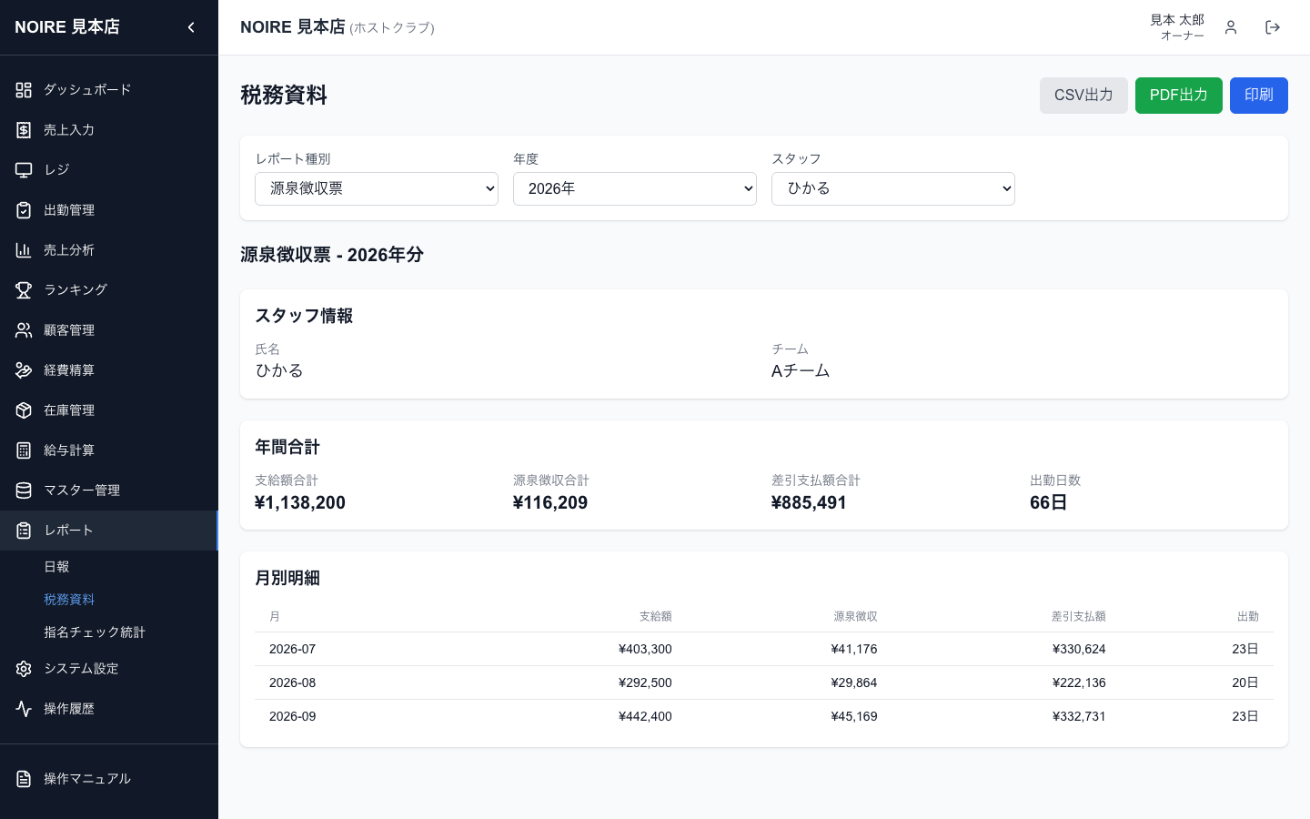The height and width of the screenshot is (819, 1310).
Task: Click the logout icon in header
Action: pos(1273,27)
